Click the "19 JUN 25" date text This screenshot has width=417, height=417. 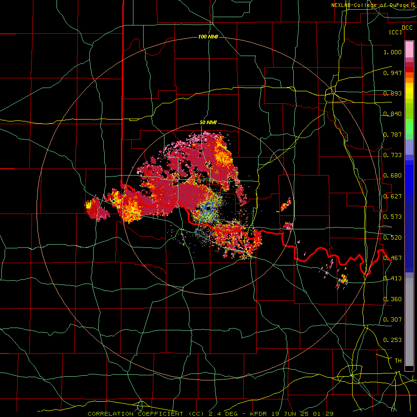[x=289, y=414]
